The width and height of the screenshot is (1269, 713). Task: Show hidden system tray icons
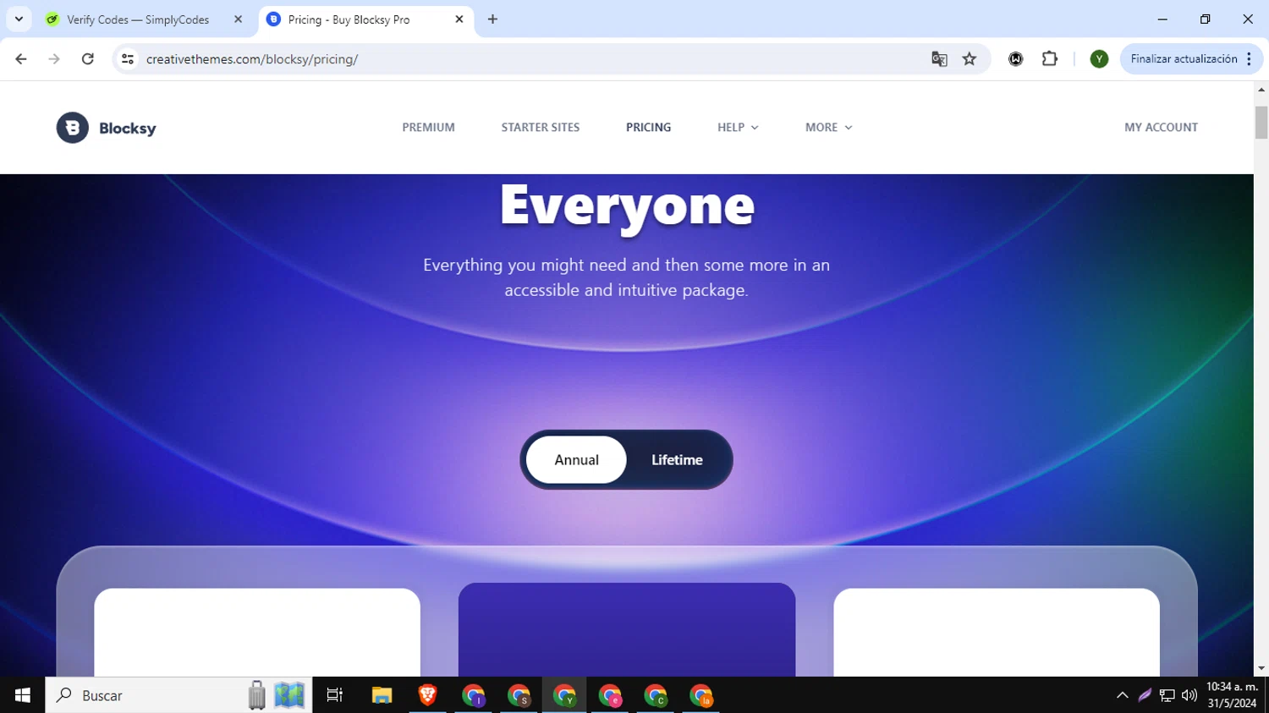1123,695
